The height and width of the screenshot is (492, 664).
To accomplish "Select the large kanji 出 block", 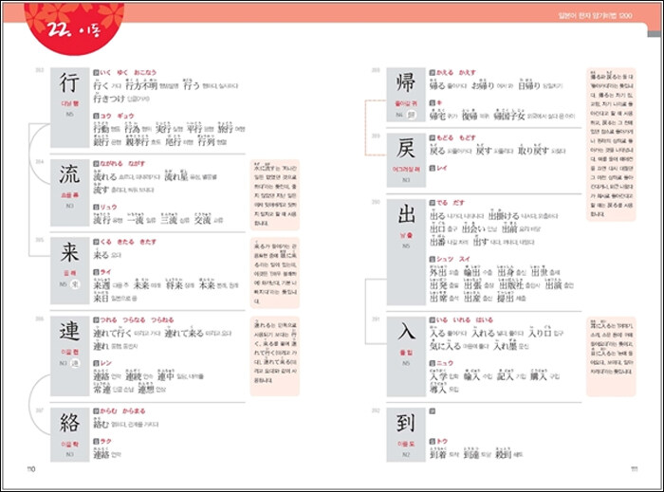I will [406, 252].
